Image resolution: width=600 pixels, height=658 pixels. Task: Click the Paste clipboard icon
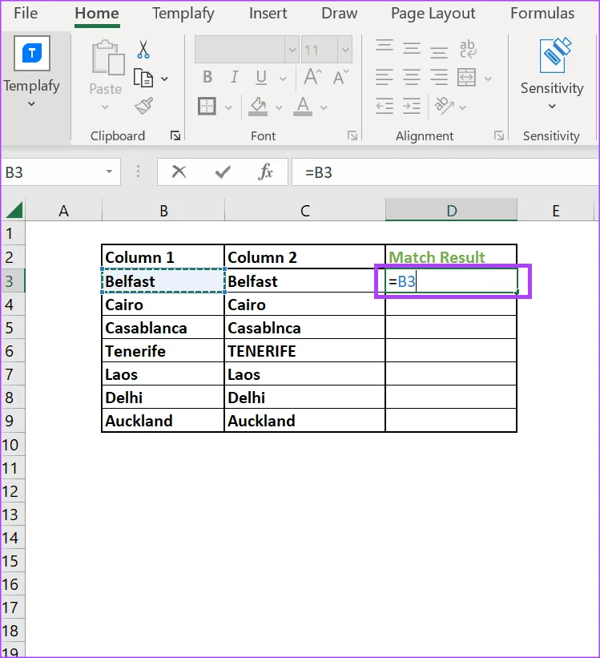point(108,57)
